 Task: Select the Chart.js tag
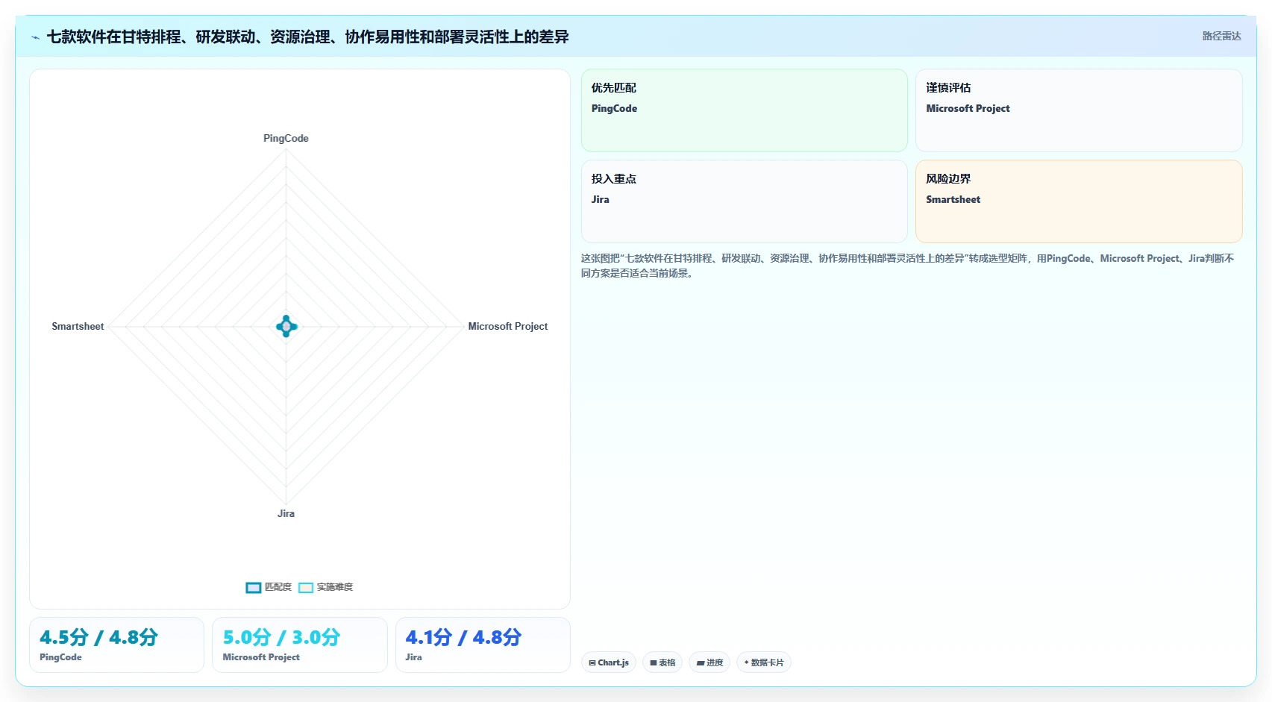pyautogui.click(x=609, y=662)
